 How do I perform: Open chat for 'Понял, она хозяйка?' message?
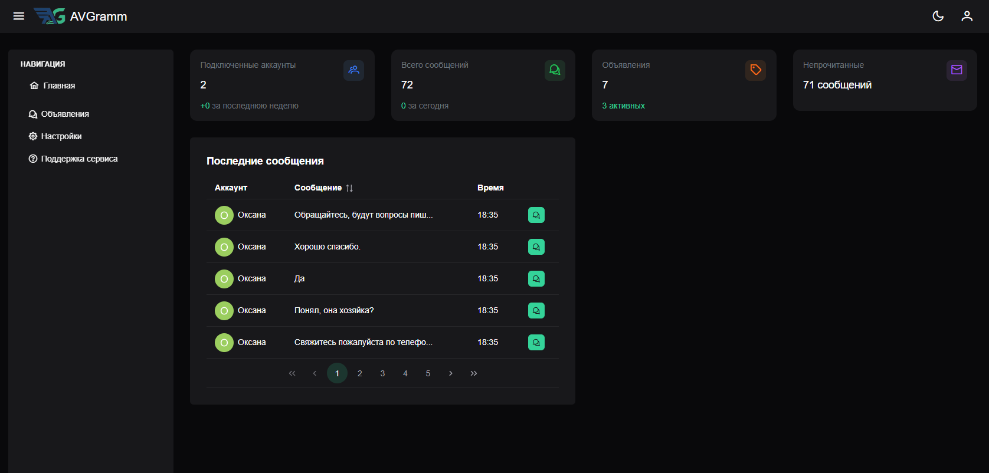(536, 311)
